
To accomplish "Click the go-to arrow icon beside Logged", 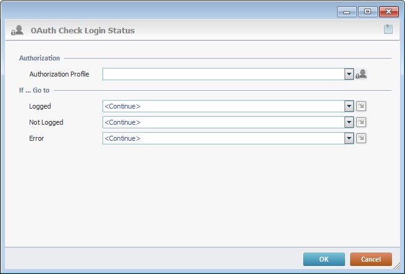I will (x=361, y=106).
